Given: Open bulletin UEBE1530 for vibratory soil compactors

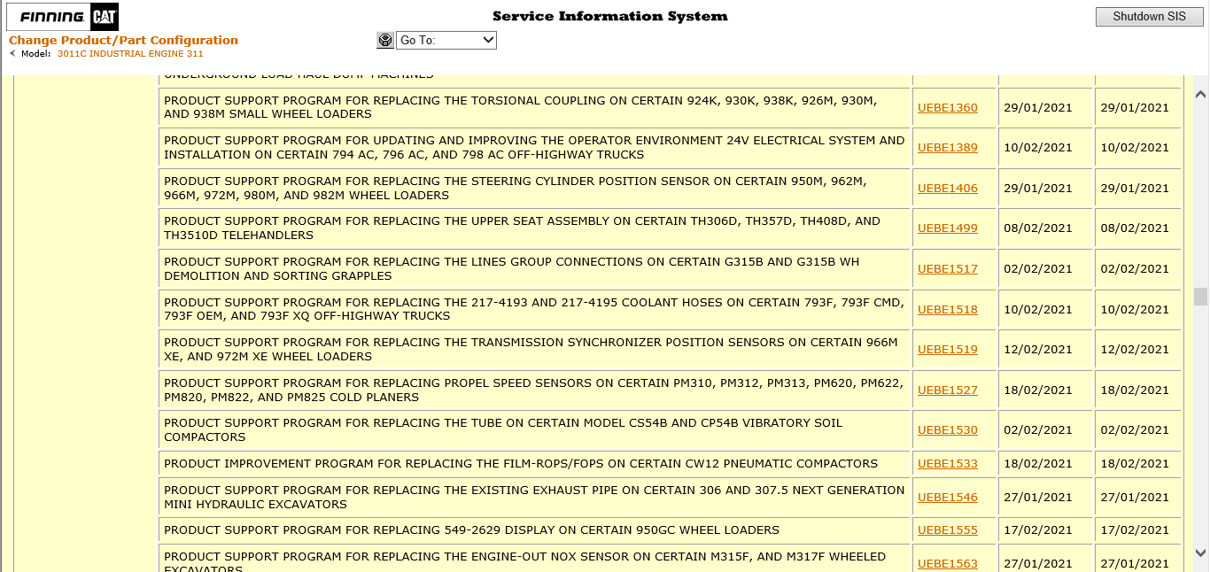Looking at the screenshot, I should 947,429.
